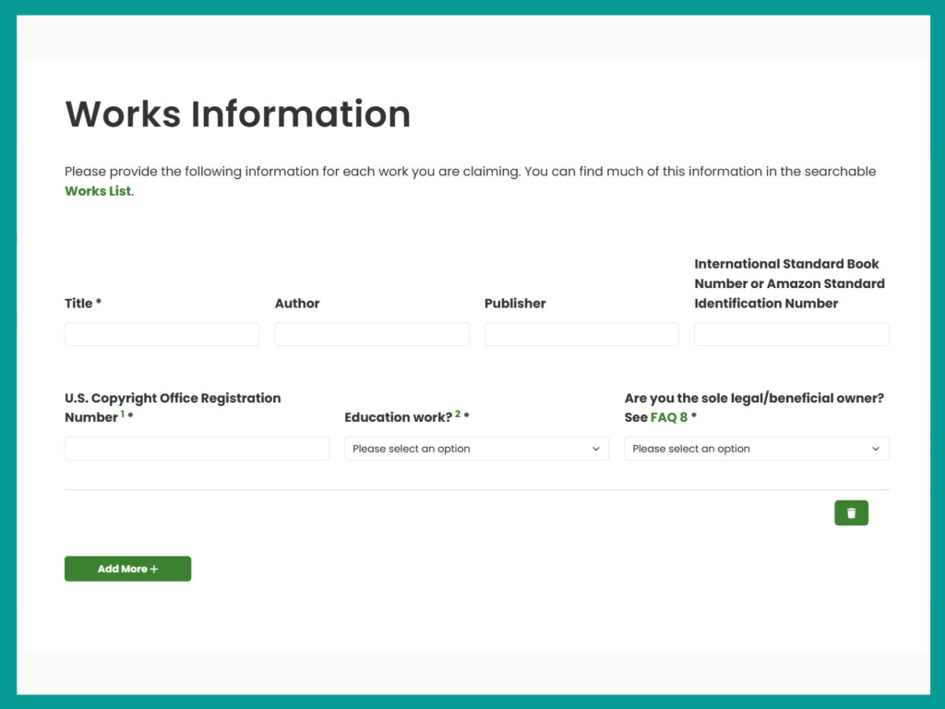Click the Works Information heading
945x709 pixels.
(237, 114)
